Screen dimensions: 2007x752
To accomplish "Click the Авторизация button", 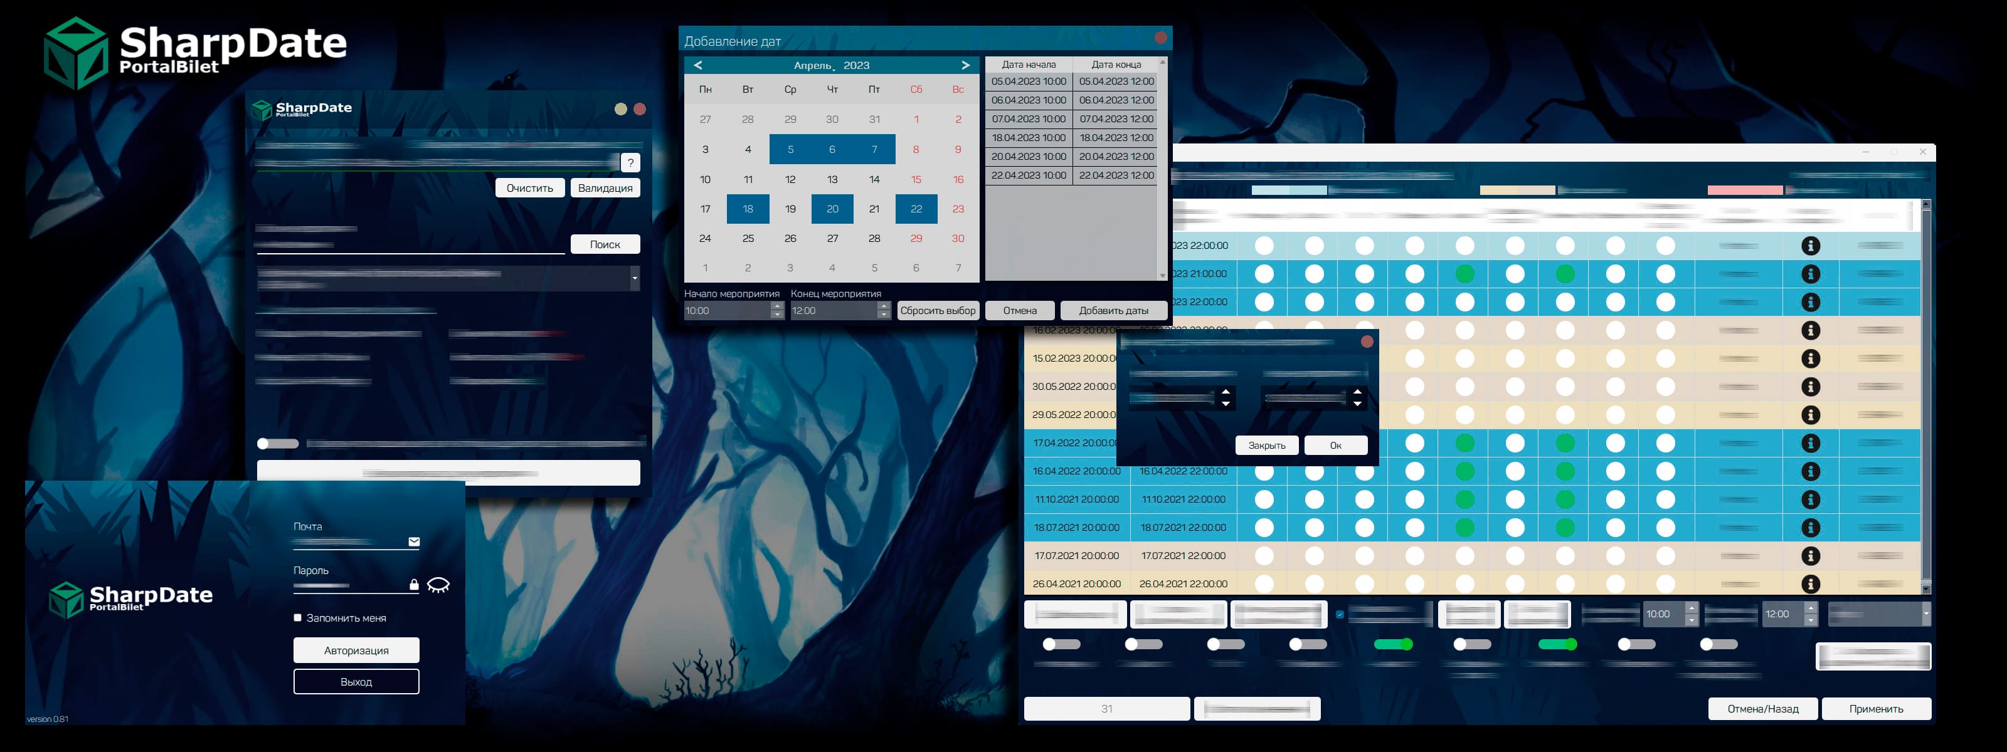I will [x=356, y=651].
